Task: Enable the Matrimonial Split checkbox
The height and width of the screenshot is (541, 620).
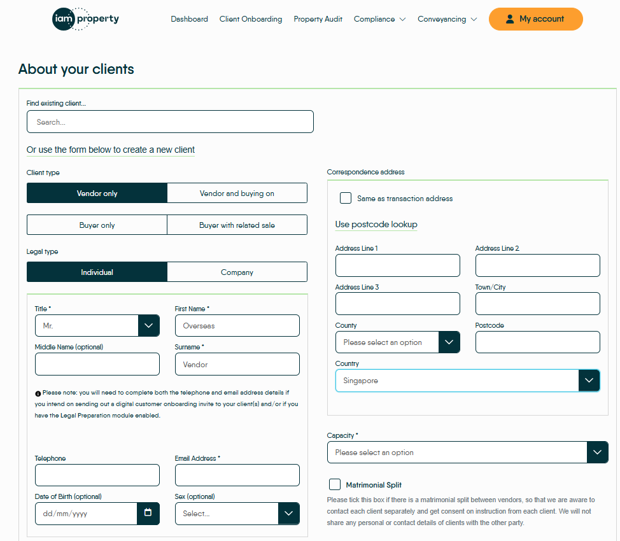Action: click(x=335, y=484)
